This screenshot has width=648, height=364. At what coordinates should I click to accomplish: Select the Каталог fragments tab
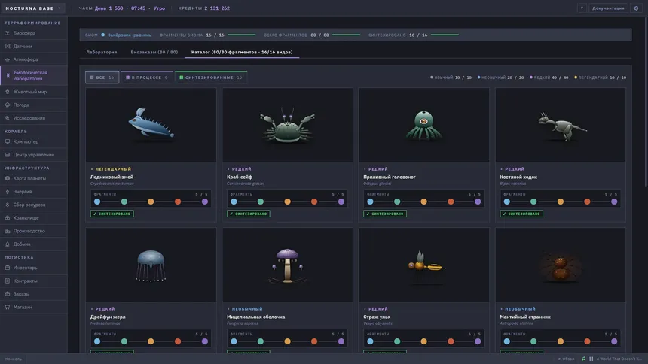point(242,53)
